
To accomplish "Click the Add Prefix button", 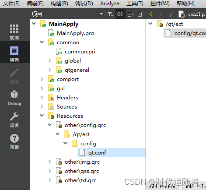I will point(162,186).
